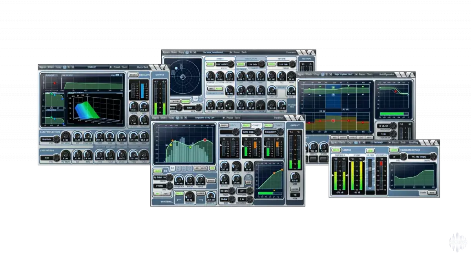Viewport: 471px width, 256px height.
Task: Toggle the EQ Enable button in TrackPlug
Action: click(157, 171)
